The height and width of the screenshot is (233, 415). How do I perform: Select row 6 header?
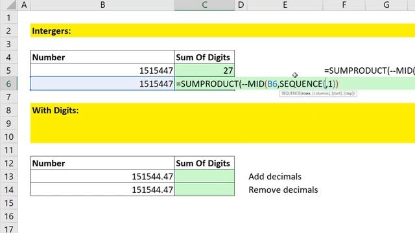8,83
